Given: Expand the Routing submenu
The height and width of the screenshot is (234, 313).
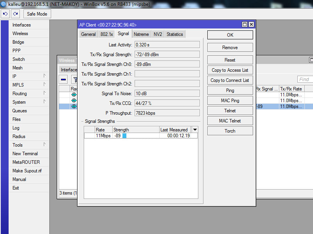Looking at the screenshot, I should tap(45, 93).
